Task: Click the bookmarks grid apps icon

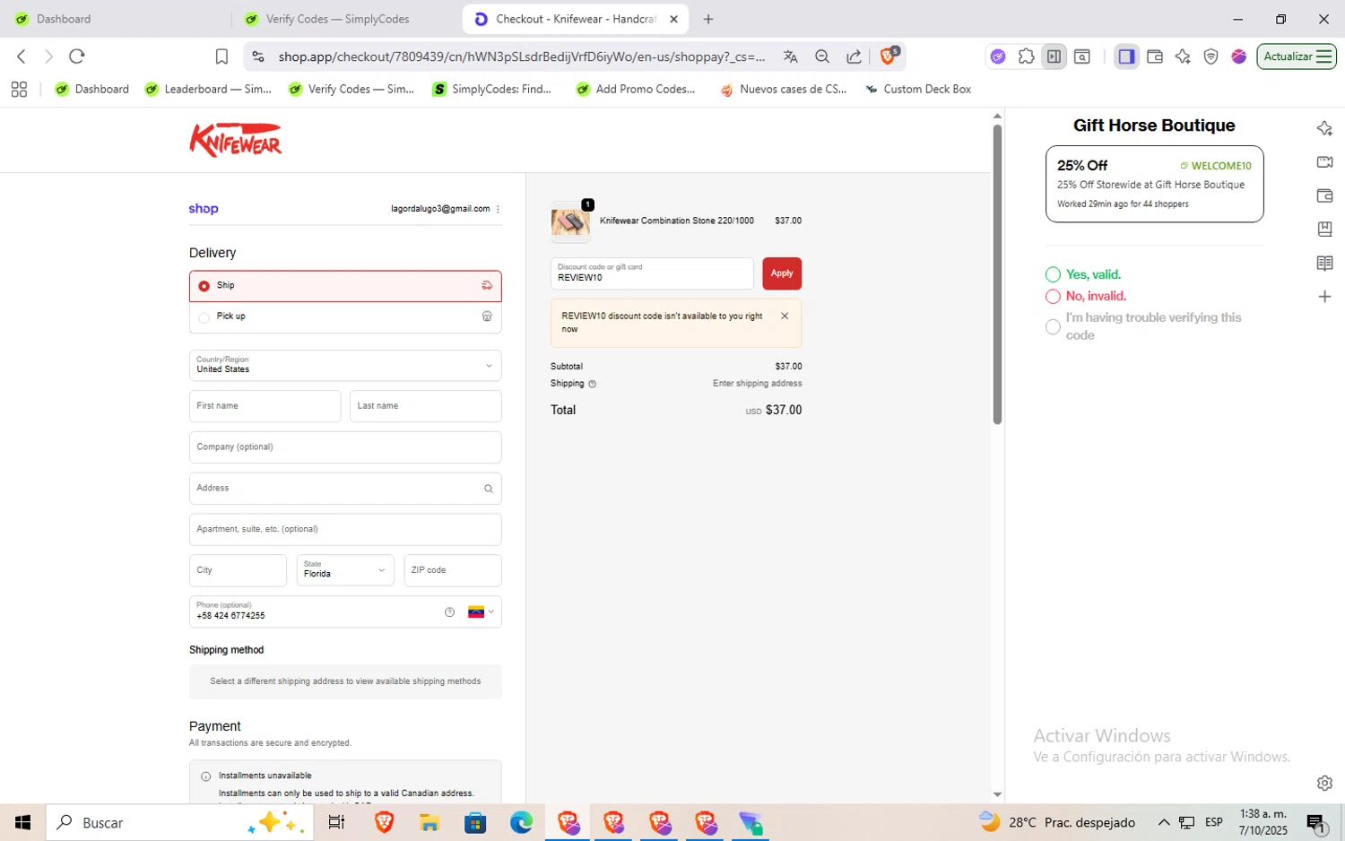Action: coord(19,89)
